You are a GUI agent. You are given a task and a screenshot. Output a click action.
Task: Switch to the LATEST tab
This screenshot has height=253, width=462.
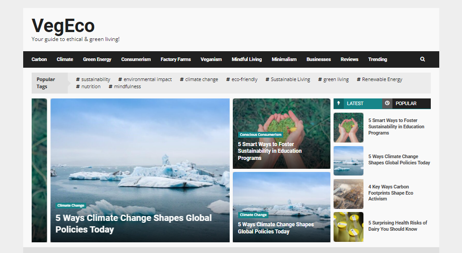(x=358, y=103)
